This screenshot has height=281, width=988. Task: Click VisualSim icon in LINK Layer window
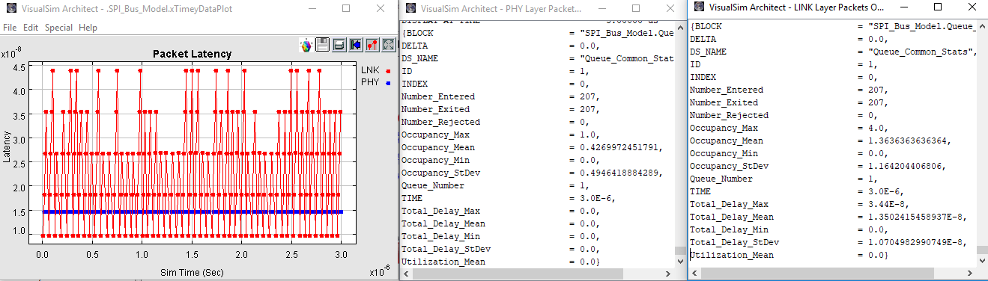pyautogui.click(x=699, y=7)
